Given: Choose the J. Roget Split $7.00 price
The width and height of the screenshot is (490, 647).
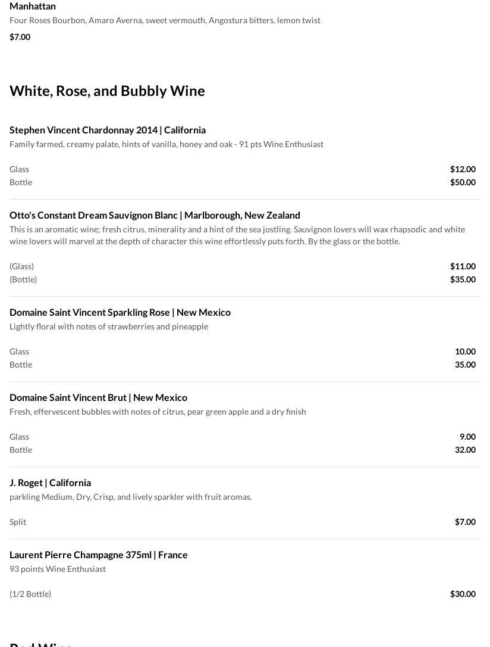Looking at the screenshot, I should coord(465,522).
